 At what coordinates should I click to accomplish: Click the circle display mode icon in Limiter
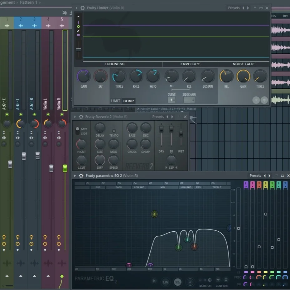tap(78, 27)
